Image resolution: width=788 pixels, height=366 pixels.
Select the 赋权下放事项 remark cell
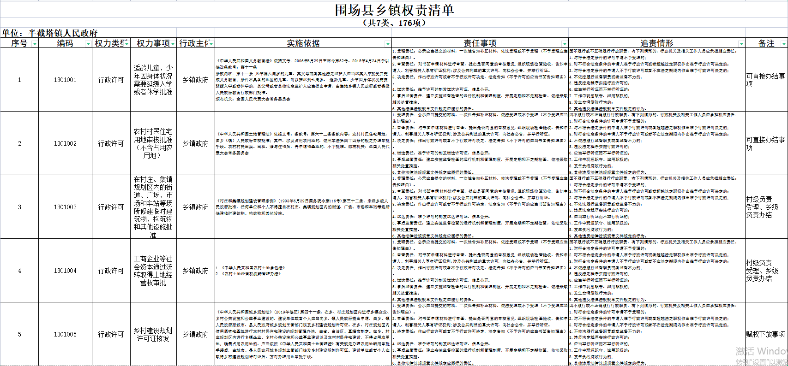(x=766, y=334)
